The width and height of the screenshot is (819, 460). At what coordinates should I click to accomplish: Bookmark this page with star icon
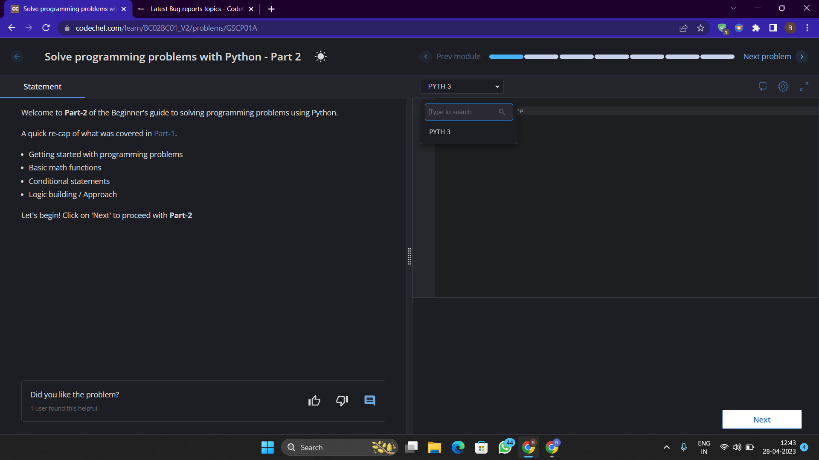pos(700,28)
